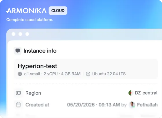Click the third window control dot
The image size is (162, 118).
[27, 34]
